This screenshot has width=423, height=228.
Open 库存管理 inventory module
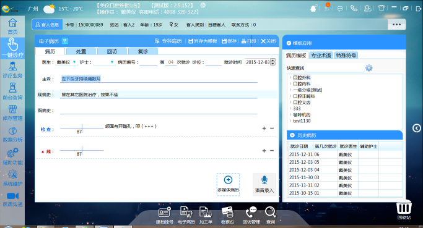[x=12, y=113]
